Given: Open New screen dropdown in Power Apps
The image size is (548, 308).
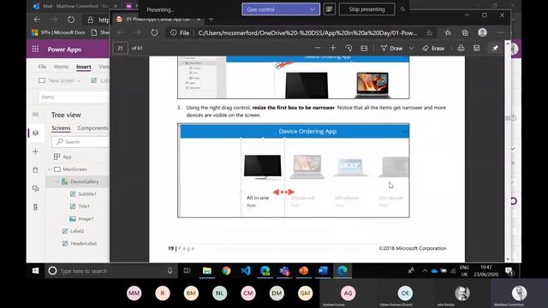Looking at the screenshot, I should click(59, 80).
